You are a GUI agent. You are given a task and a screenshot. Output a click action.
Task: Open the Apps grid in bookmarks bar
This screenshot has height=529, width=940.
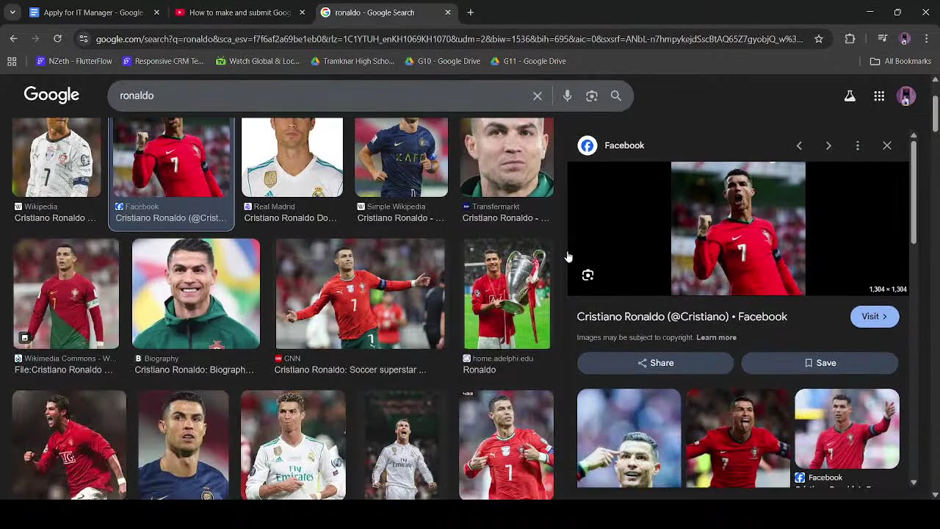(x=12, y=61)
